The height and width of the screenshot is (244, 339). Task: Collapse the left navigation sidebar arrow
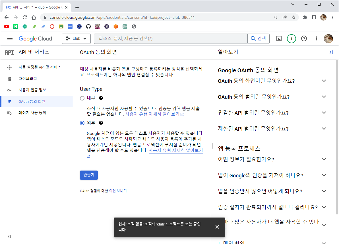coord(9,236)
